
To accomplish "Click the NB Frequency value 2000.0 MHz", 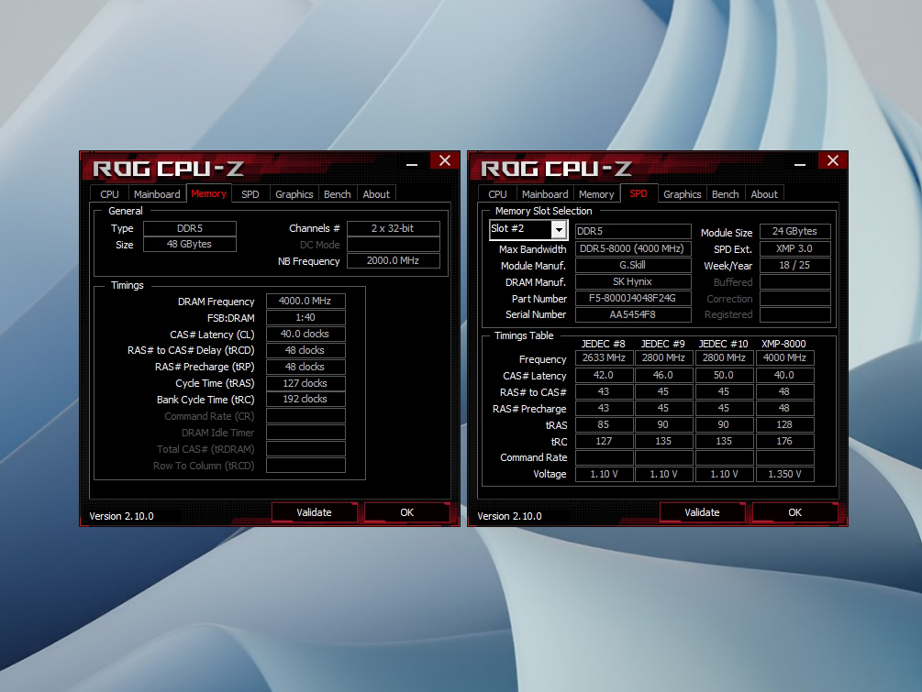I will [x=394, y=261].
